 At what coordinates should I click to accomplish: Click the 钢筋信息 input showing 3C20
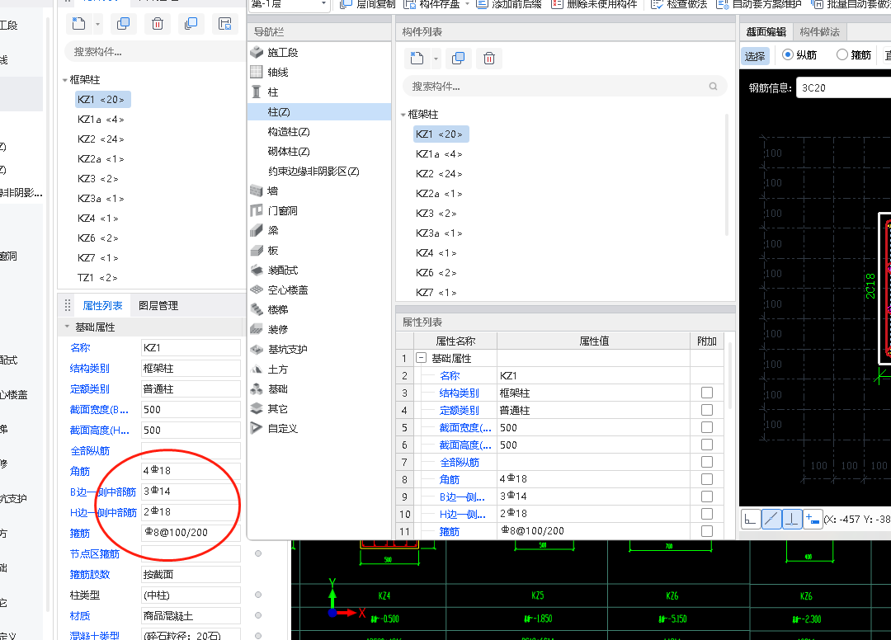[x=844, y=88]
